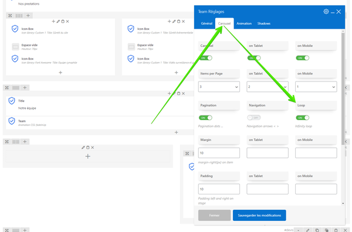Screen dimensions: 352x232
Task: Edit the empty column with its pencil icon
Action: pyautogui.click(x=83, y=148)
